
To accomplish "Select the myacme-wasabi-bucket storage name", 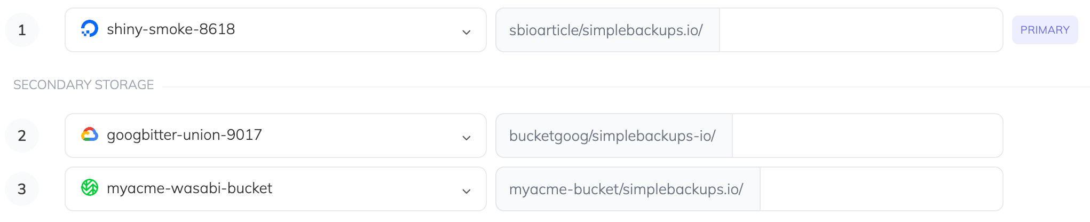I will [x=189, y=188].
